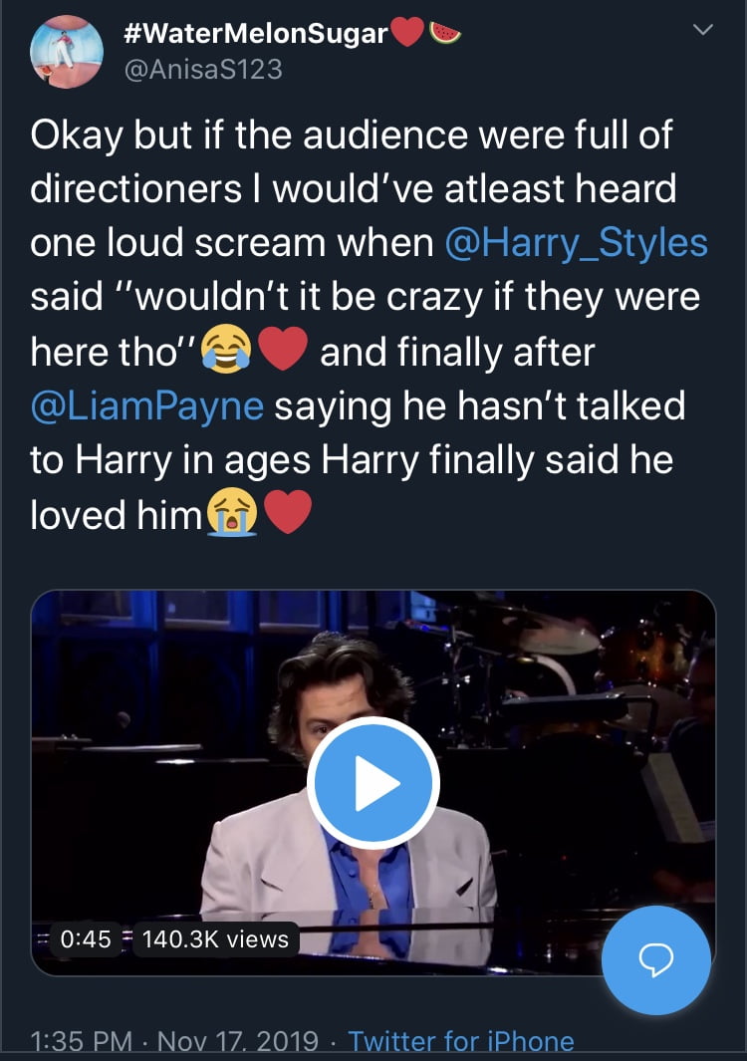
Task: Click the 140.3K views counter
Action: click(215, 938)
